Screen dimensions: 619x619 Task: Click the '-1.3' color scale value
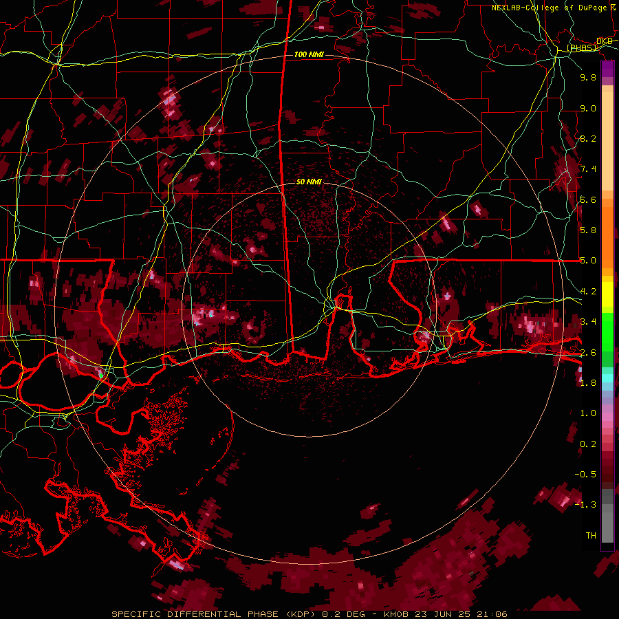(586, 505)
